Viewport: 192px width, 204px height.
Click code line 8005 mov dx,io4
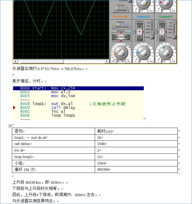tap(48, 96)
